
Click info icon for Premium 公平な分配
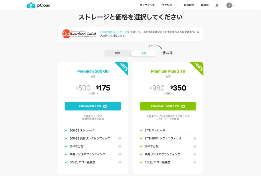pyautogui.click(x=120, y=146)
